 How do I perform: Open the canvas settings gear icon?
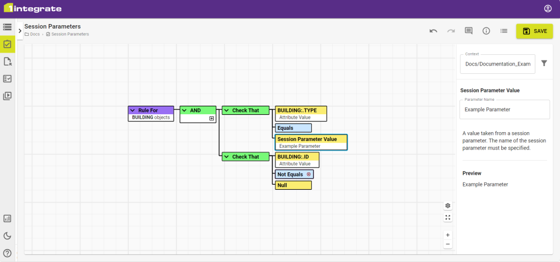[x=447, y=206]
